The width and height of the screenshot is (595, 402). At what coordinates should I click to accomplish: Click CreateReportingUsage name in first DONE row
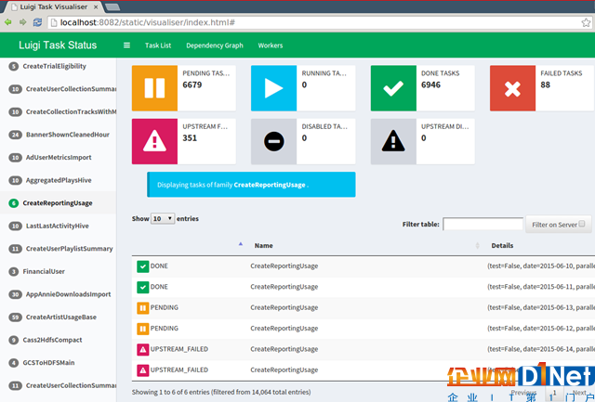[x=284, y=266]
